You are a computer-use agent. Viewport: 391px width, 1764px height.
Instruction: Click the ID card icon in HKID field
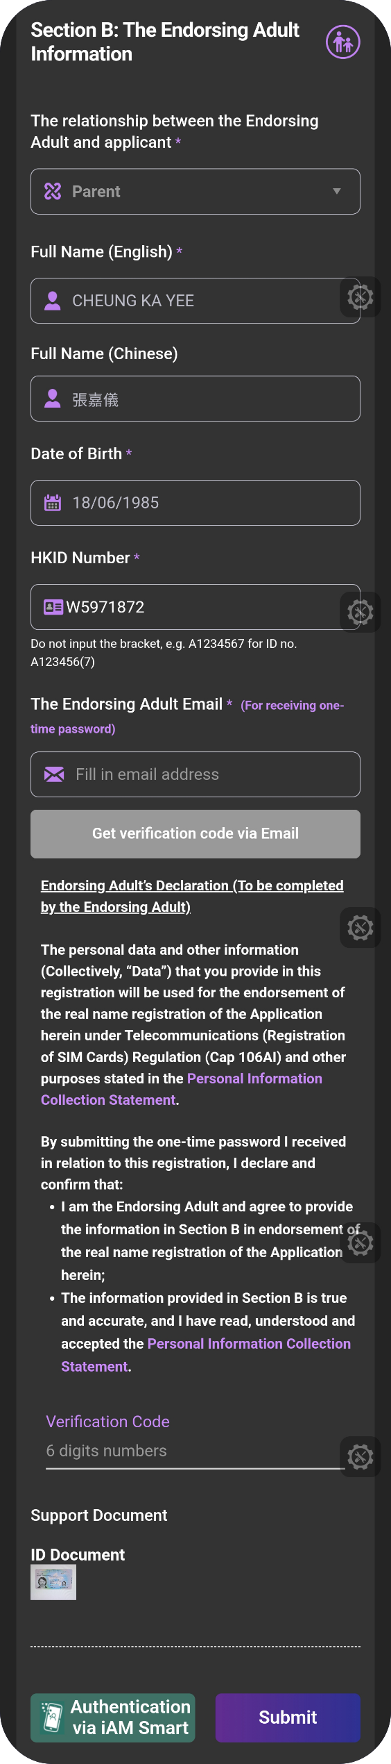pos(53,607)
